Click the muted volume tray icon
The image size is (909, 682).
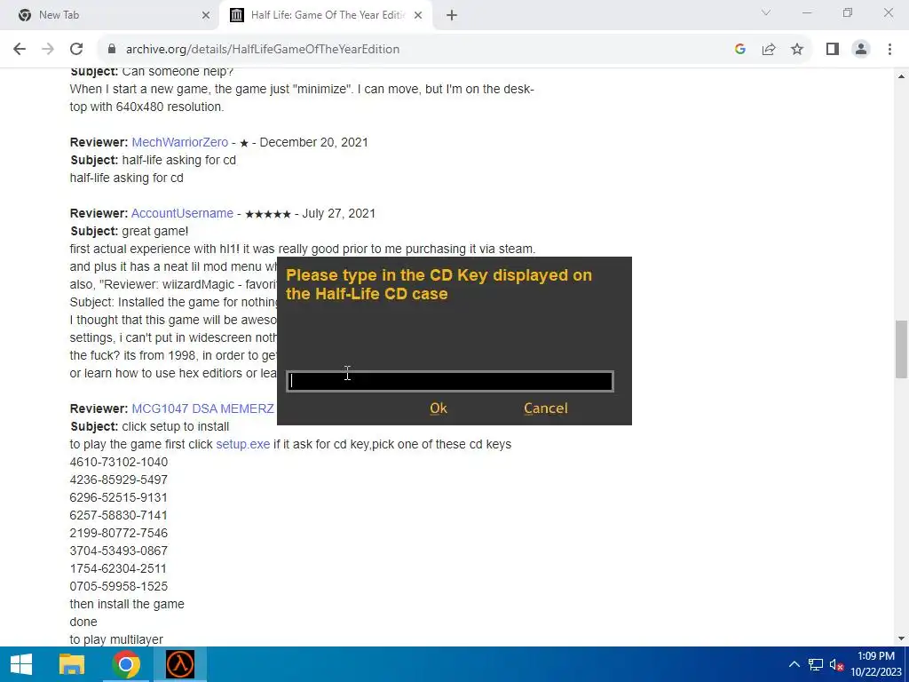[x=836, y=664]
